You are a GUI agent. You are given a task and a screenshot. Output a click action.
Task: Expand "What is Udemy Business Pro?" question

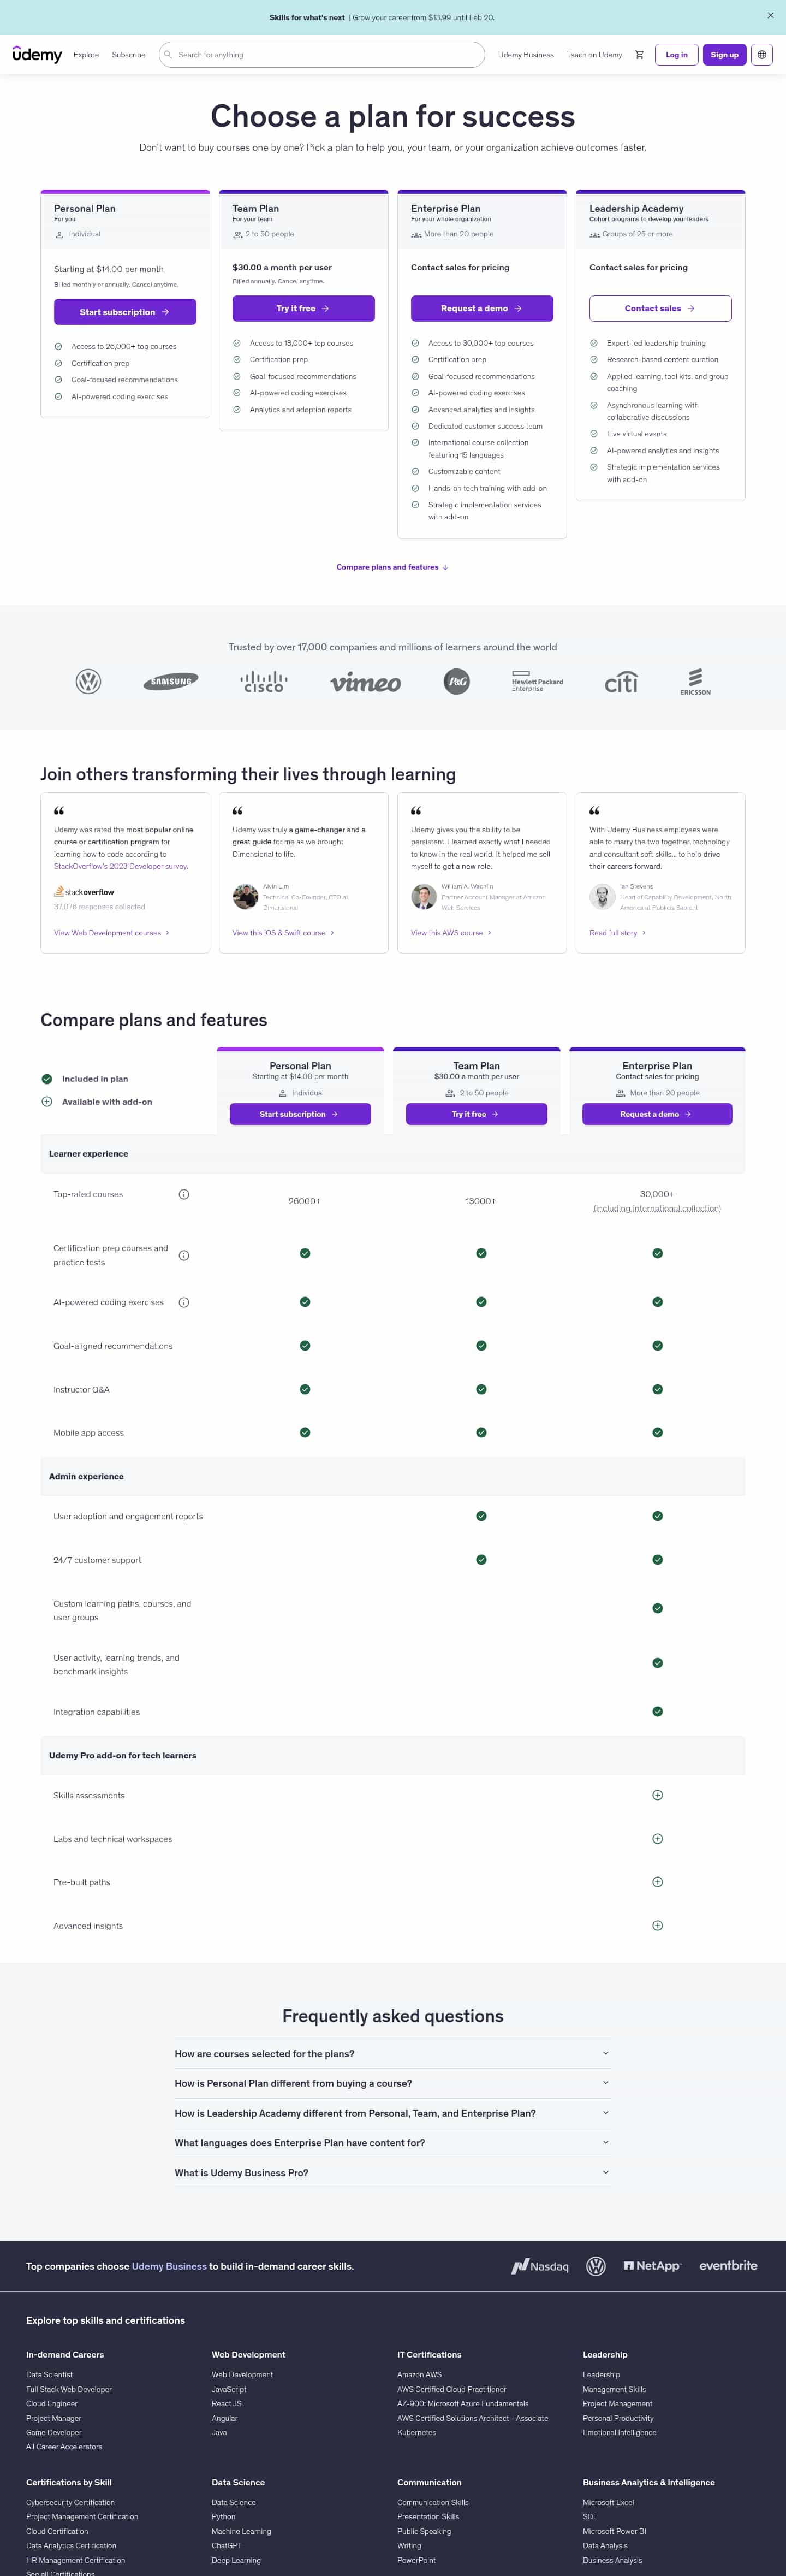coord(392,2173)
